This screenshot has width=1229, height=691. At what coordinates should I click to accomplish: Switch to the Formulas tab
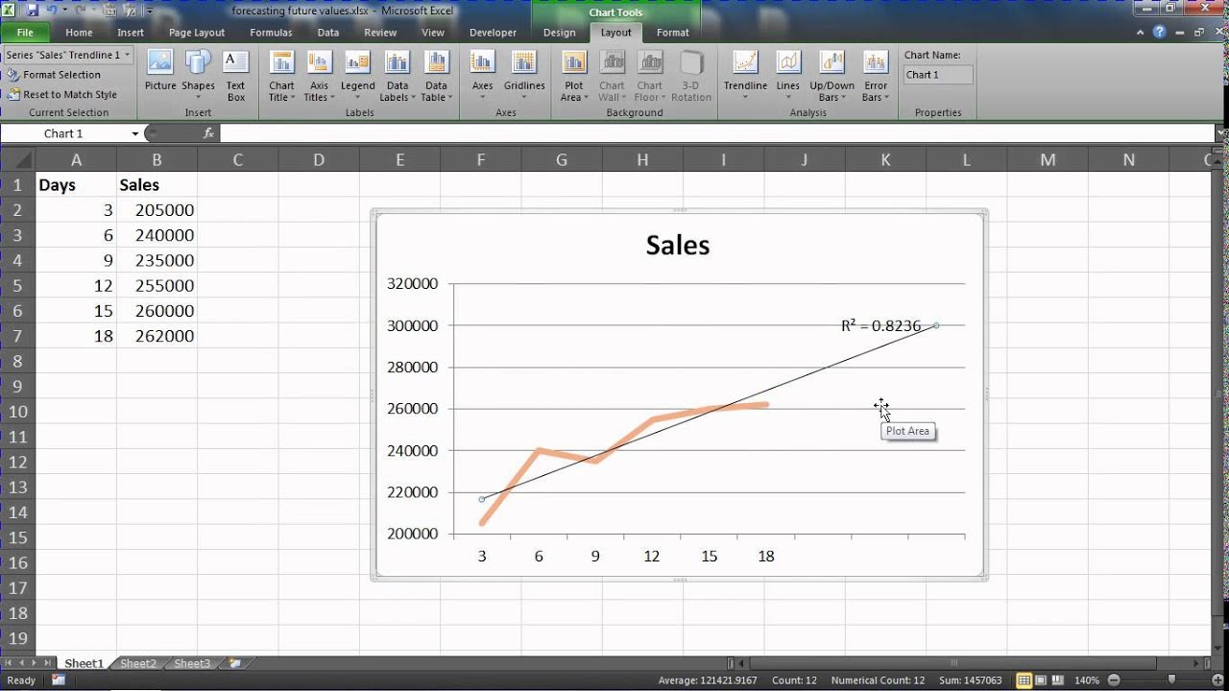271,33
